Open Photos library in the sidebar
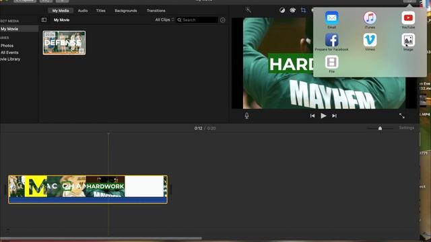431x242 pixels. click(x=7, y=46)
